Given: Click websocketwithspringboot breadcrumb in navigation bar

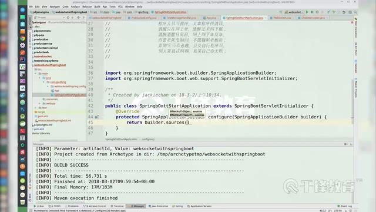Looking at the screenshot, I should click(x=69, y=12).
